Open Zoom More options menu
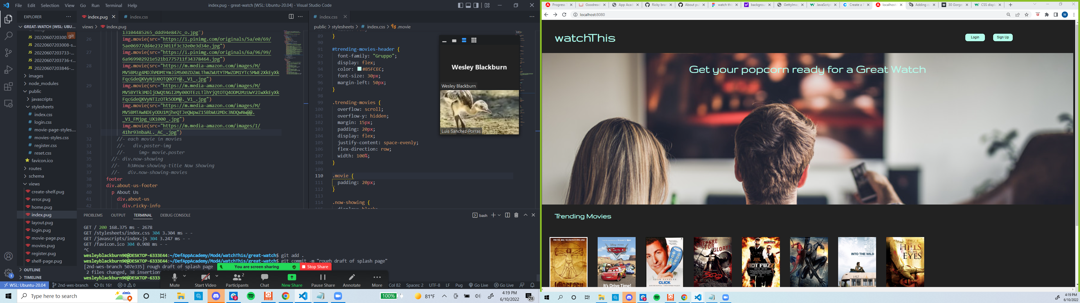This screenshot has width=1080, height=303. (x=377, y=280)
